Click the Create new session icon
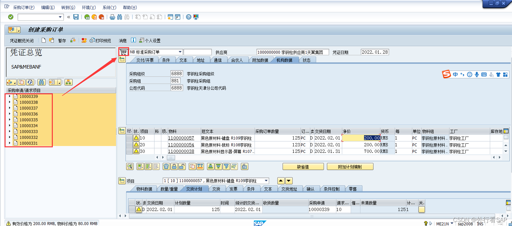512x226 pixels. (x=170, y=17)
